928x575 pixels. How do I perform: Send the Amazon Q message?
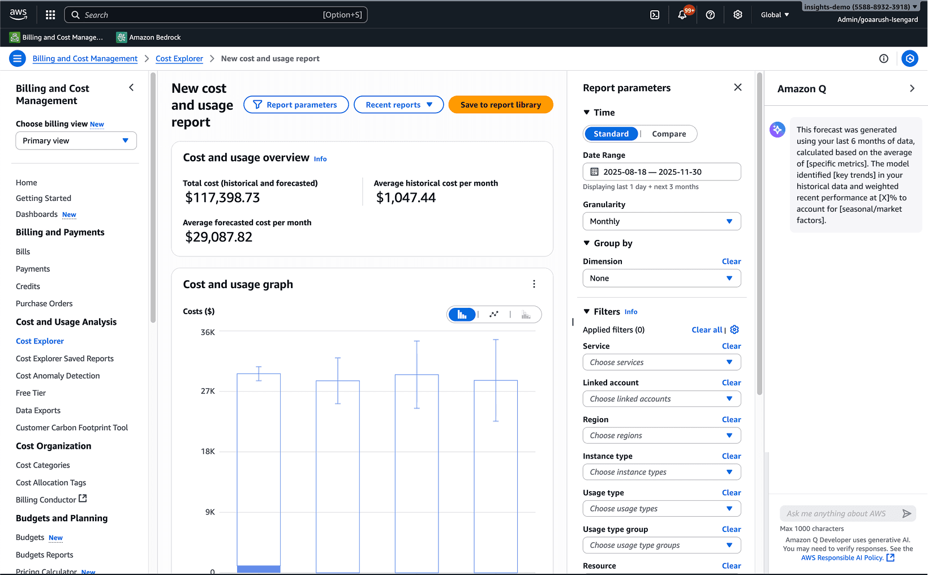[x=906, y=513]
